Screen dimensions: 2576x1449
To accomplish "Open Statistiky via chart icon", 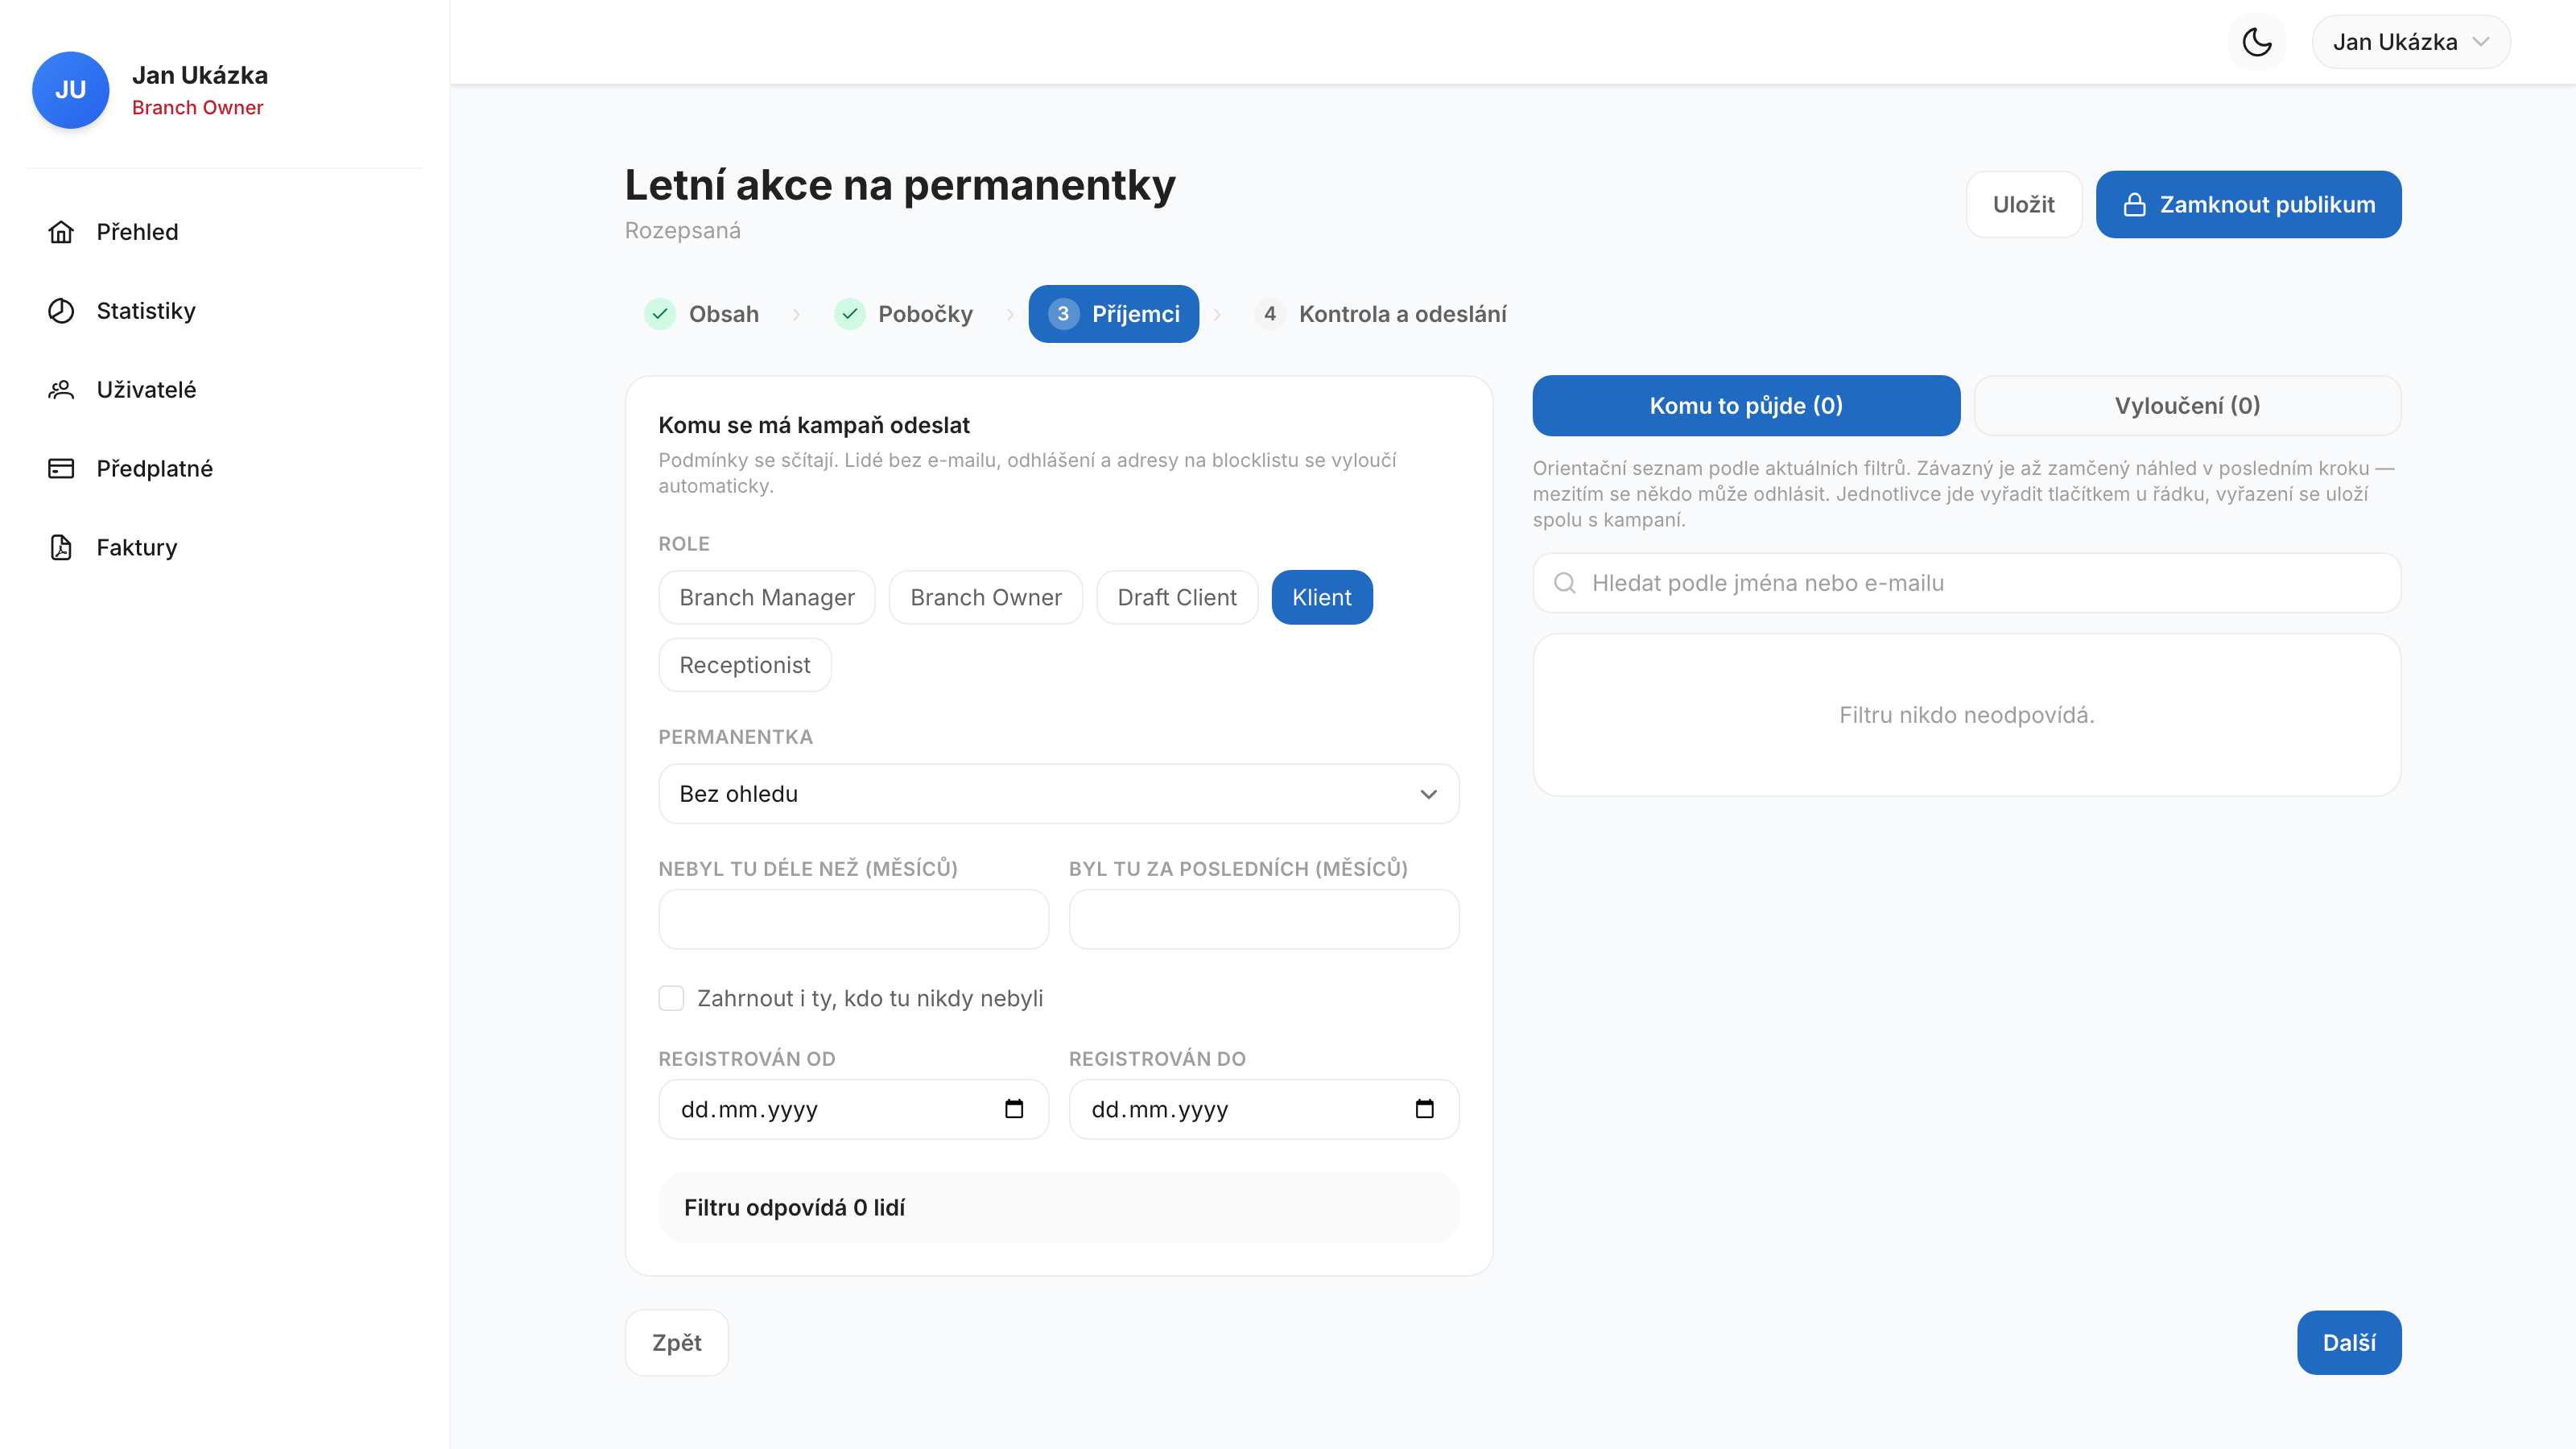I will (61, 311).
